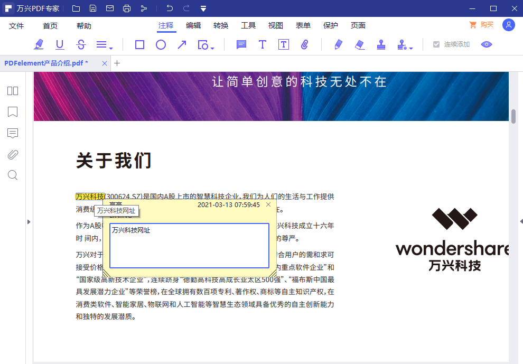523x364 pixels.
Task: Select the Highlight tool
Action: click(39, 44)
